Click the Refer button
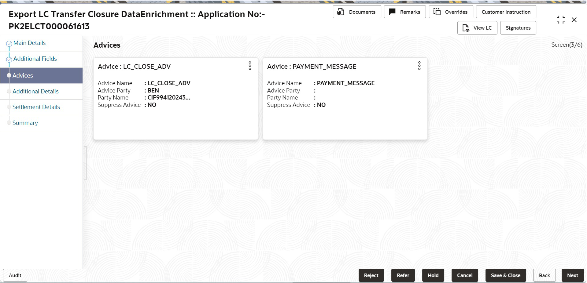Viewport: 587px width, 283px height. tap(403, 275)
